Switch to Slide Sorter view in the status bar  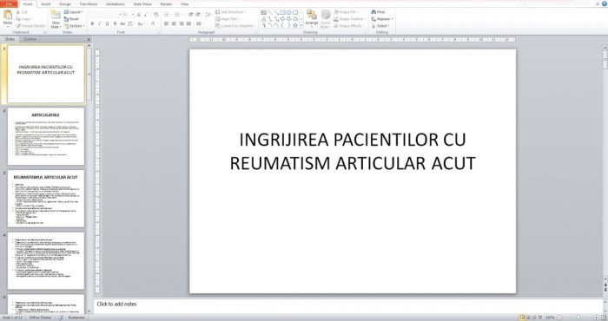pos(528,318)
